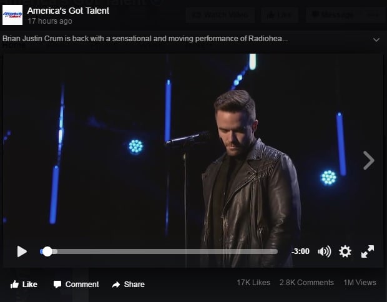This screenshot has height=302, width=387.
Task: Expand the post description chevron
Action: [376, 40]
